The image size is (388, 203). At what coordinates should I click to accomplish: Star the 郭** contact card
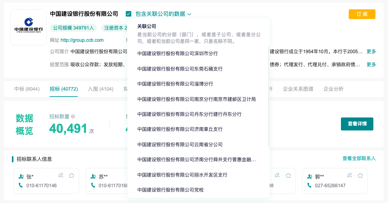point(360,175)
